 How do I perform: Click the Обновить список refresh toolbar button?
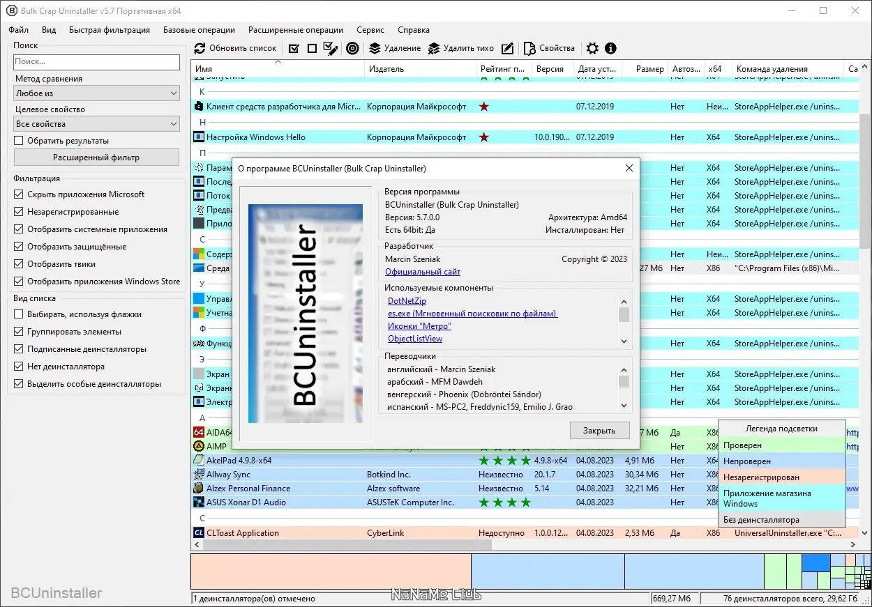click(236, 48)
